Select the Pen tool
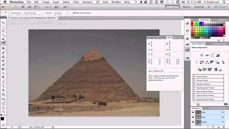229x129 pixels. click(x=3, y=82)
